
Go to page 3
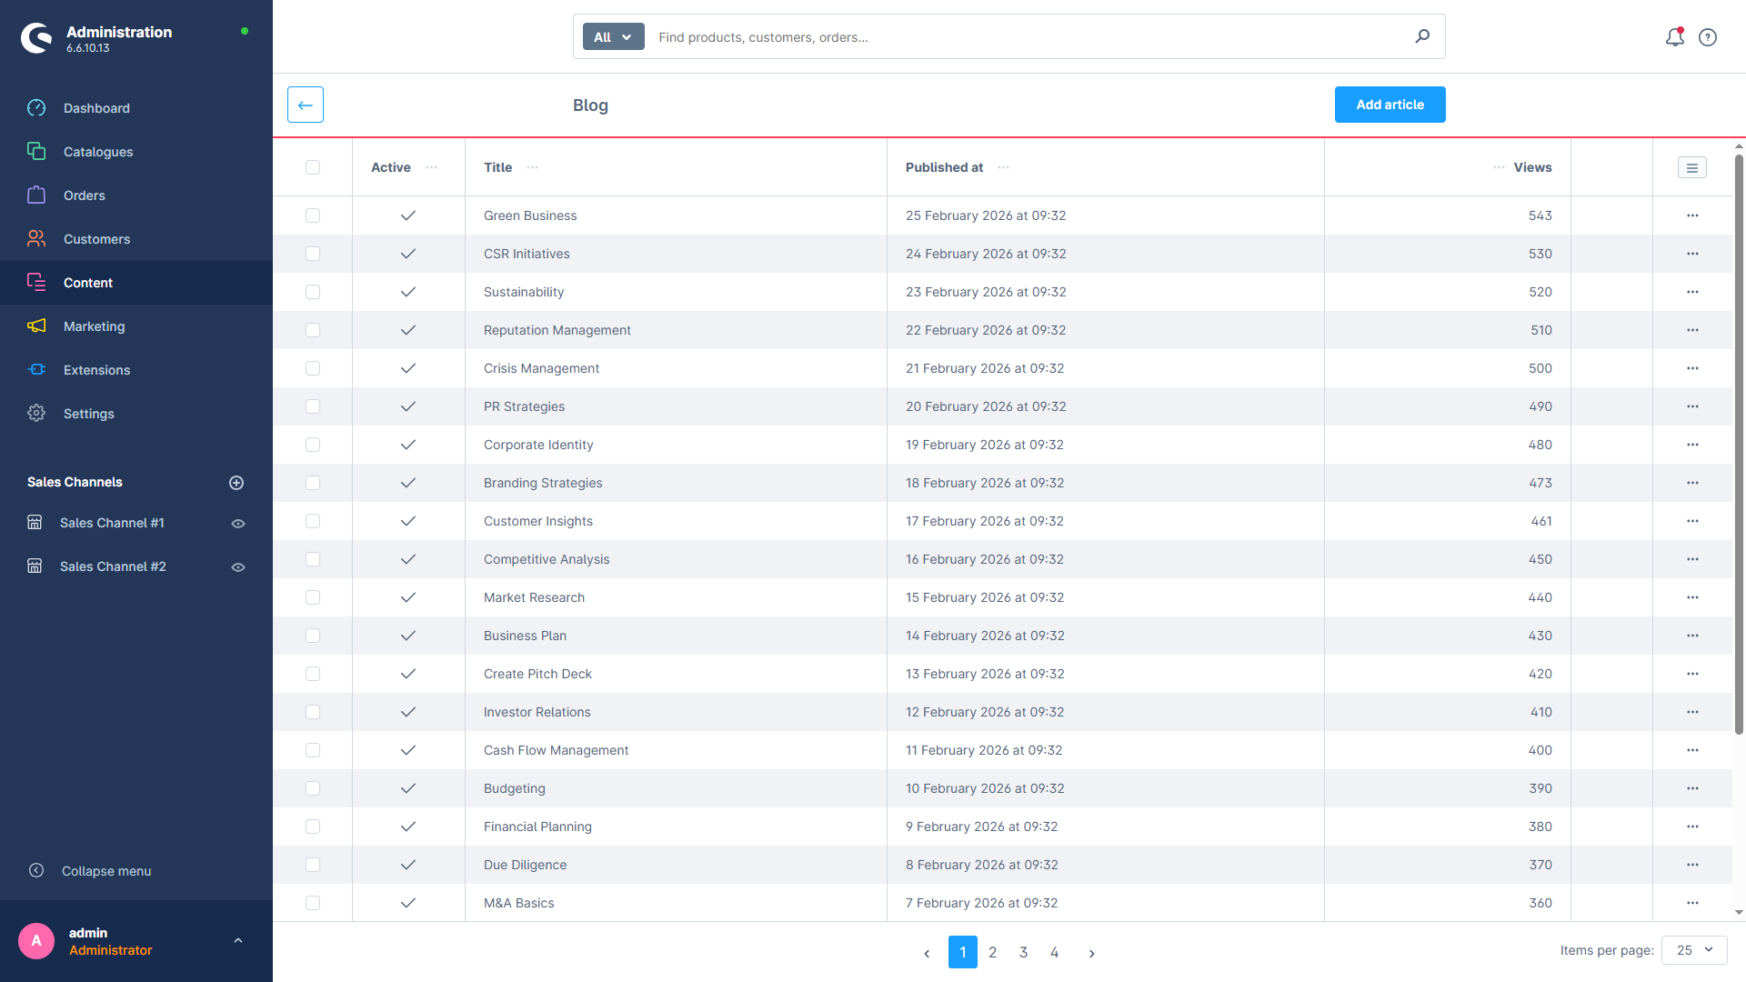tap(1024, 952)
